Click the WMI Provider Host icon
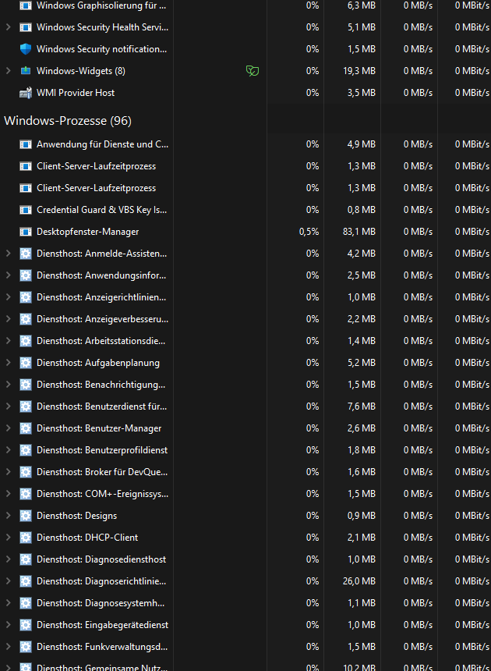This screenshot has width=491, height=671. [26, 92]
